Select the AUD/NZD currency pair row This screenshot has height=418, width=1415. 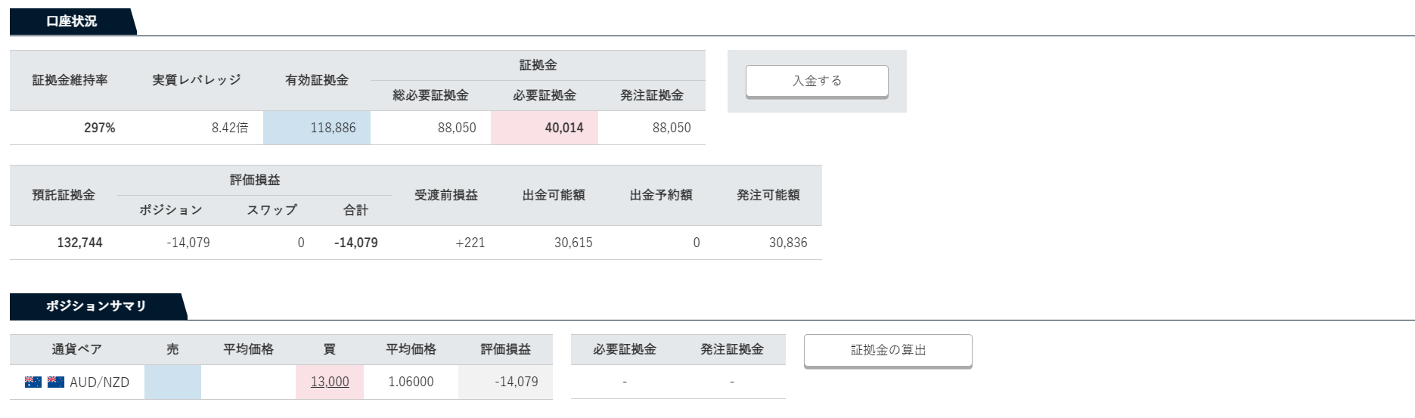coord(281,382)
